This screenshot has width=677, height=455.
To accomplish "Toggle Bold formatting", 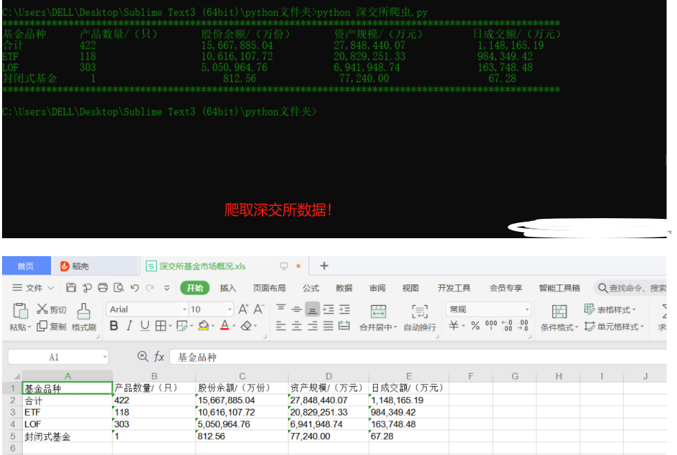I will (114, 325).
